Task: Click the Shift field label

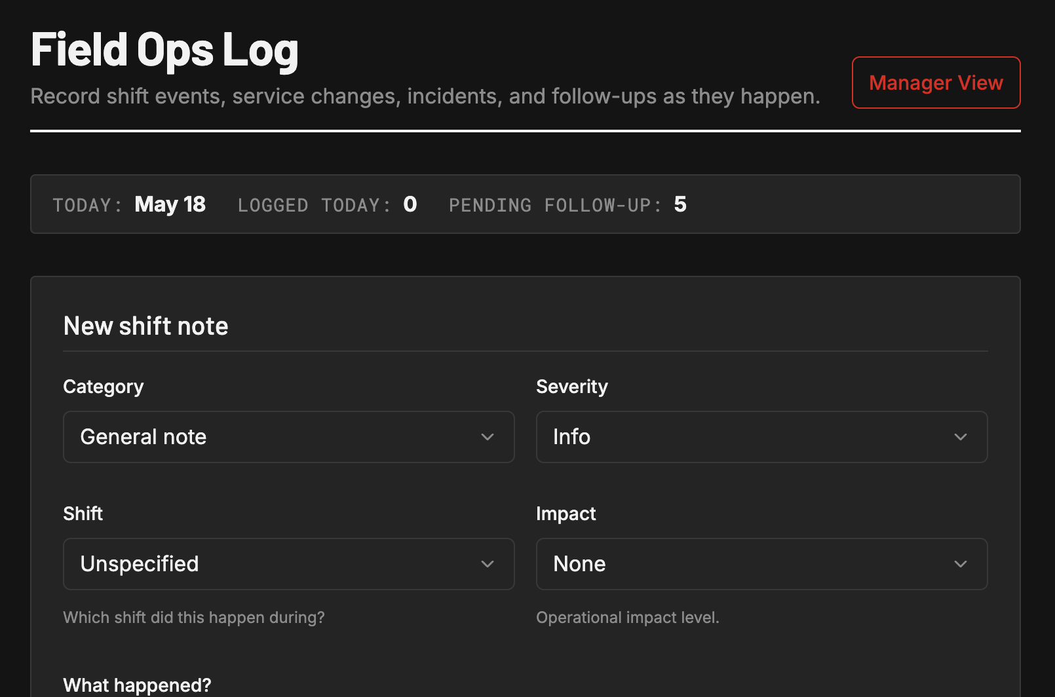Action: [x=83, y=514]
